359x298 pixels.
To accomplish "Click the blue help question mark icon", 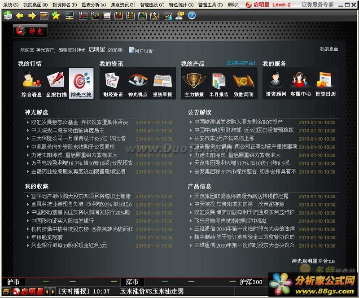I will click(x=192, y=16).
